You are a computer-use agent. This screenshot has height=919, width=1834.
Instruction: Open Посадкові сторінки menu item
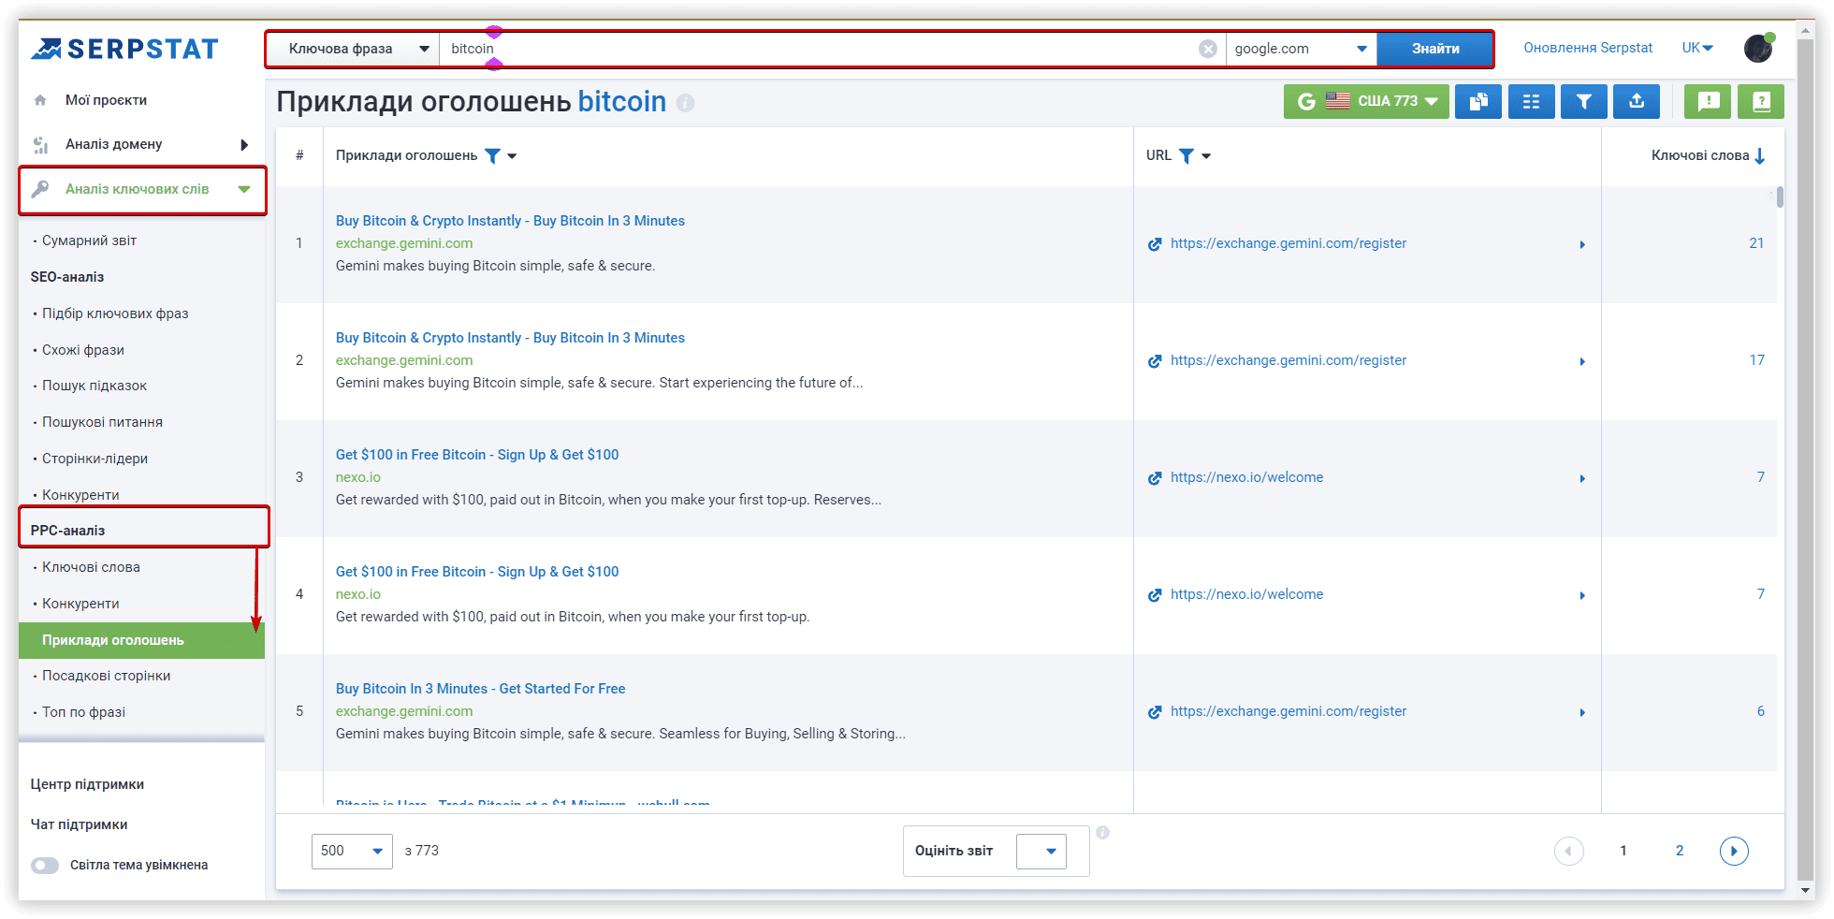[106, 676]
